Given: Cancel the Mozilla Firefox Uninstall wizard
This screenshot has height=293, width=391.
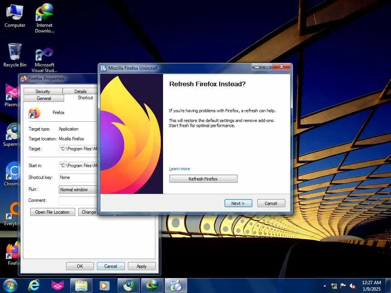Looking at the screenshot, I should point(271,203).
